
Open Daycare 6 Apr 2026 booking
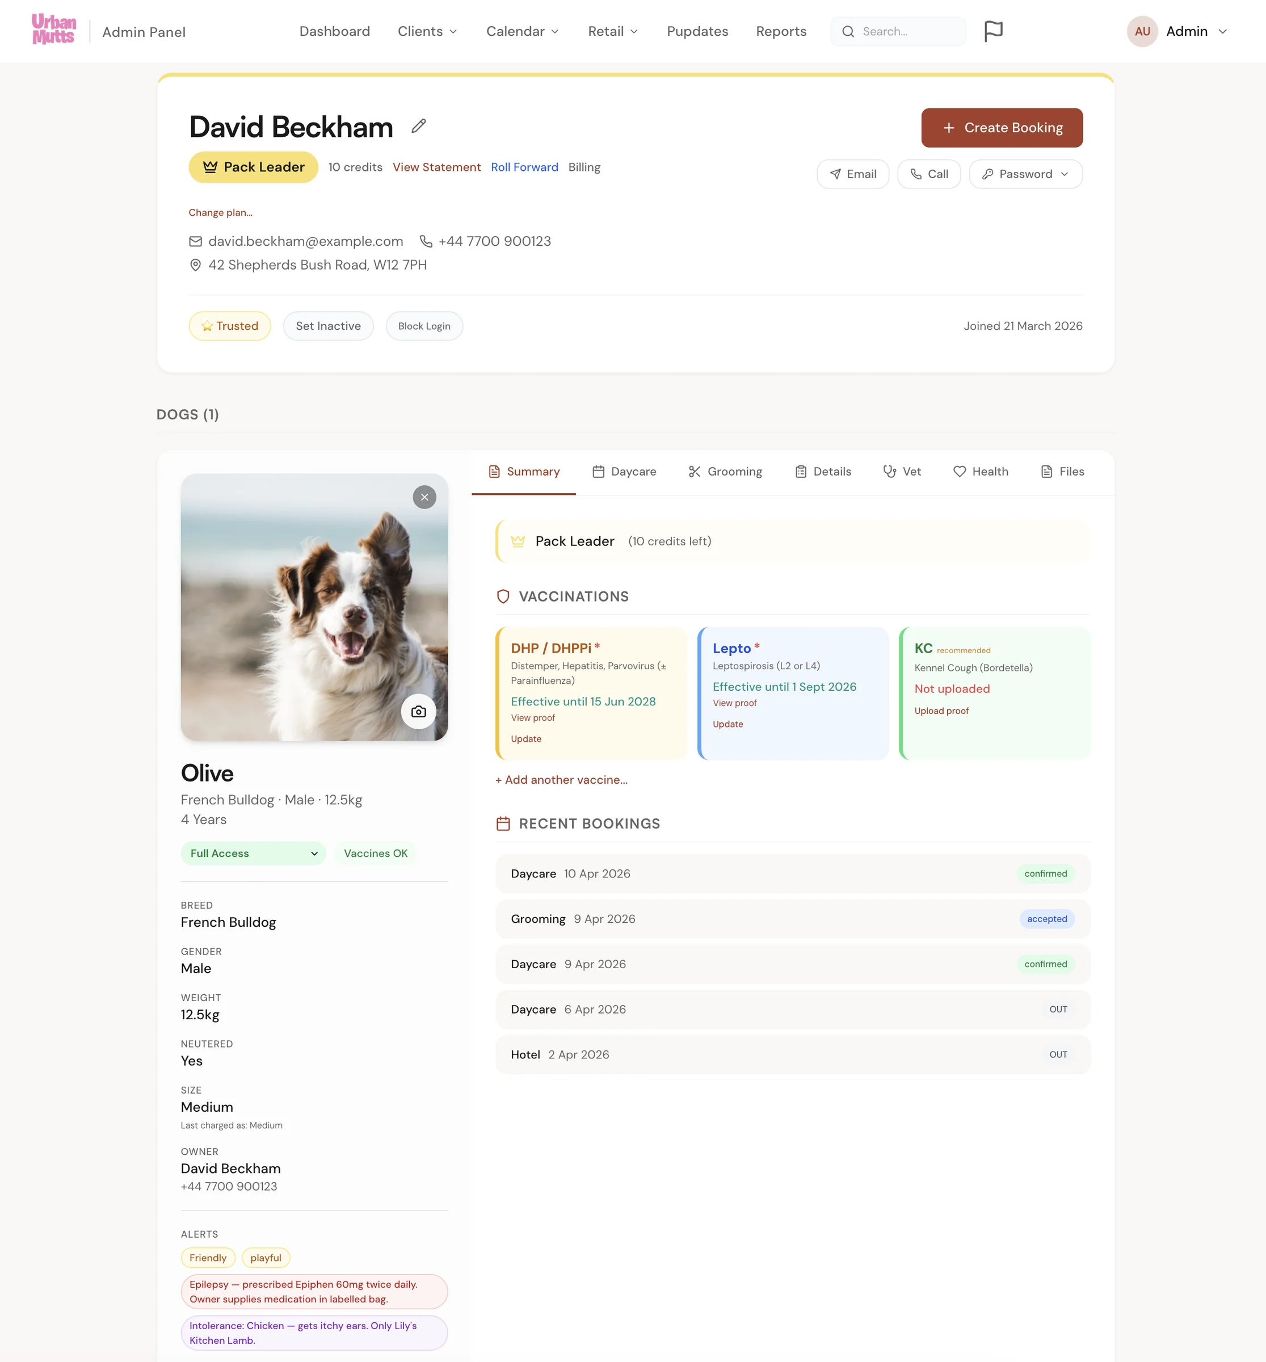click(793, 1009)
